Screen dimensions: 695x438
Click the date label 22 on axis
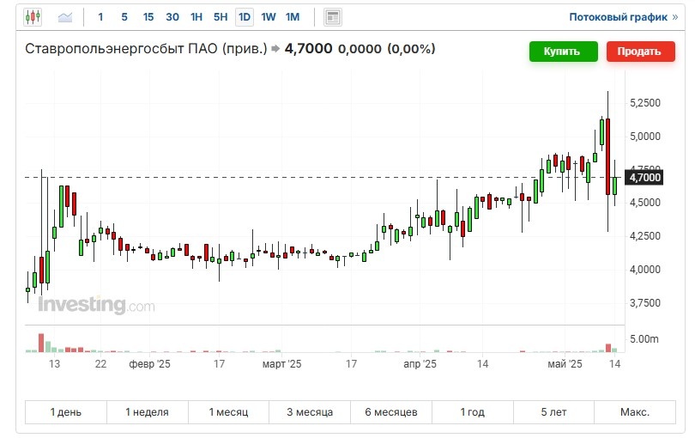100,364
